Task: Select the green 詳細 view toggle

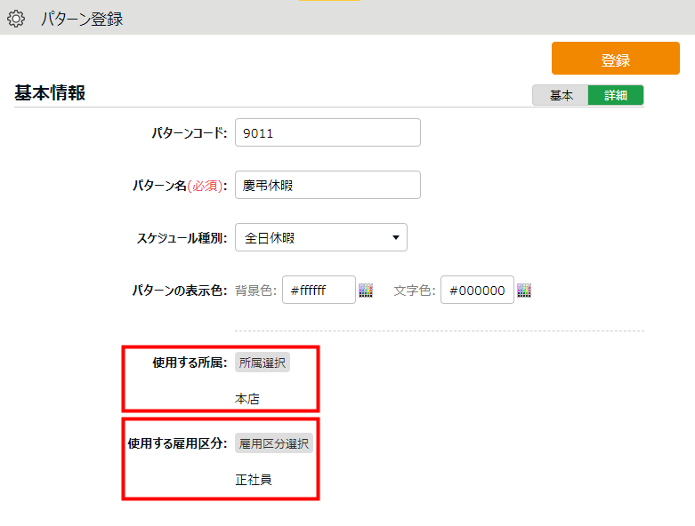Action: pos(616,96)
